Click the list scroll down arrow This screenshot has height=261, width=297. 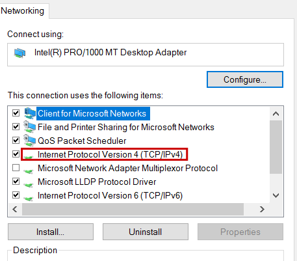(x=276, y=195)
